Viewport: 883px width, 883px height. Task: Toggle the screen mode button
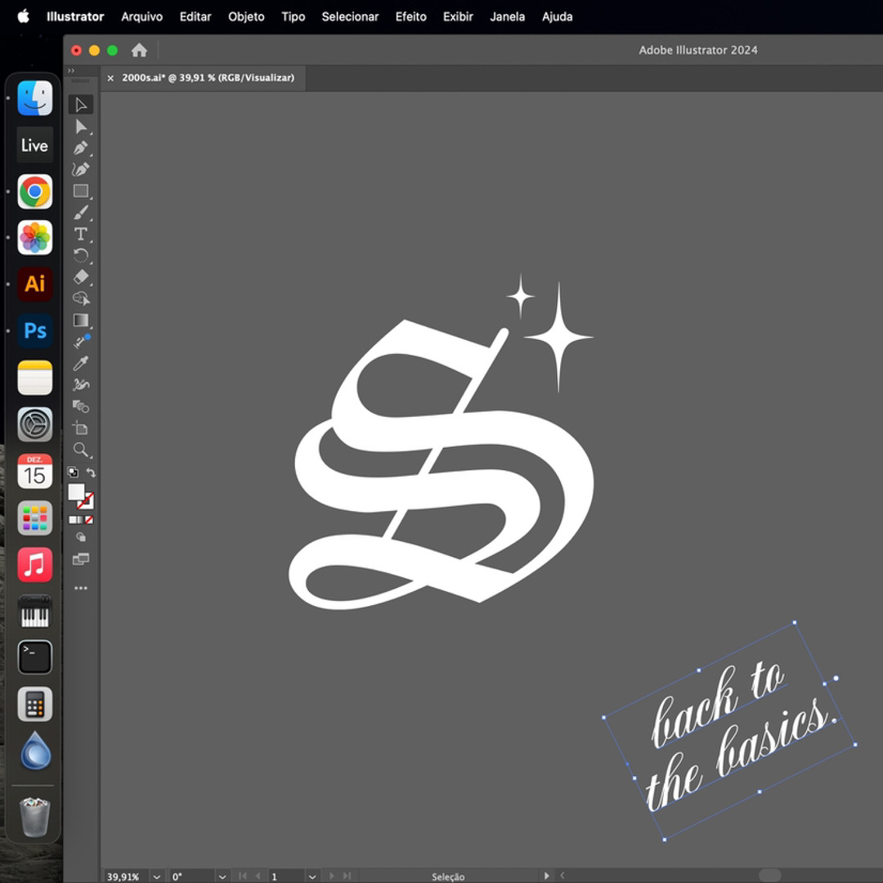80,559
